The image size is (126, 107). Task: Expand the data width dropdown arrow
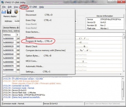click(x=76, y=21)
